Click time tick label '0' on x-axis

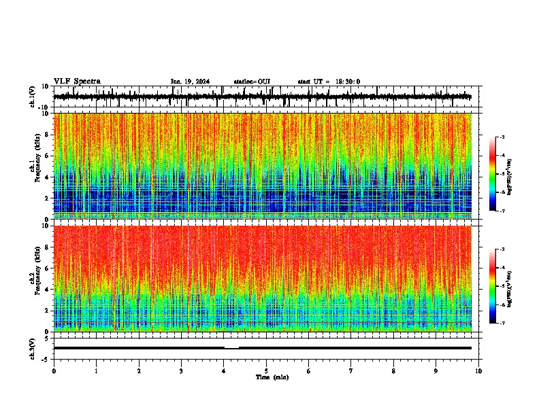54,371
